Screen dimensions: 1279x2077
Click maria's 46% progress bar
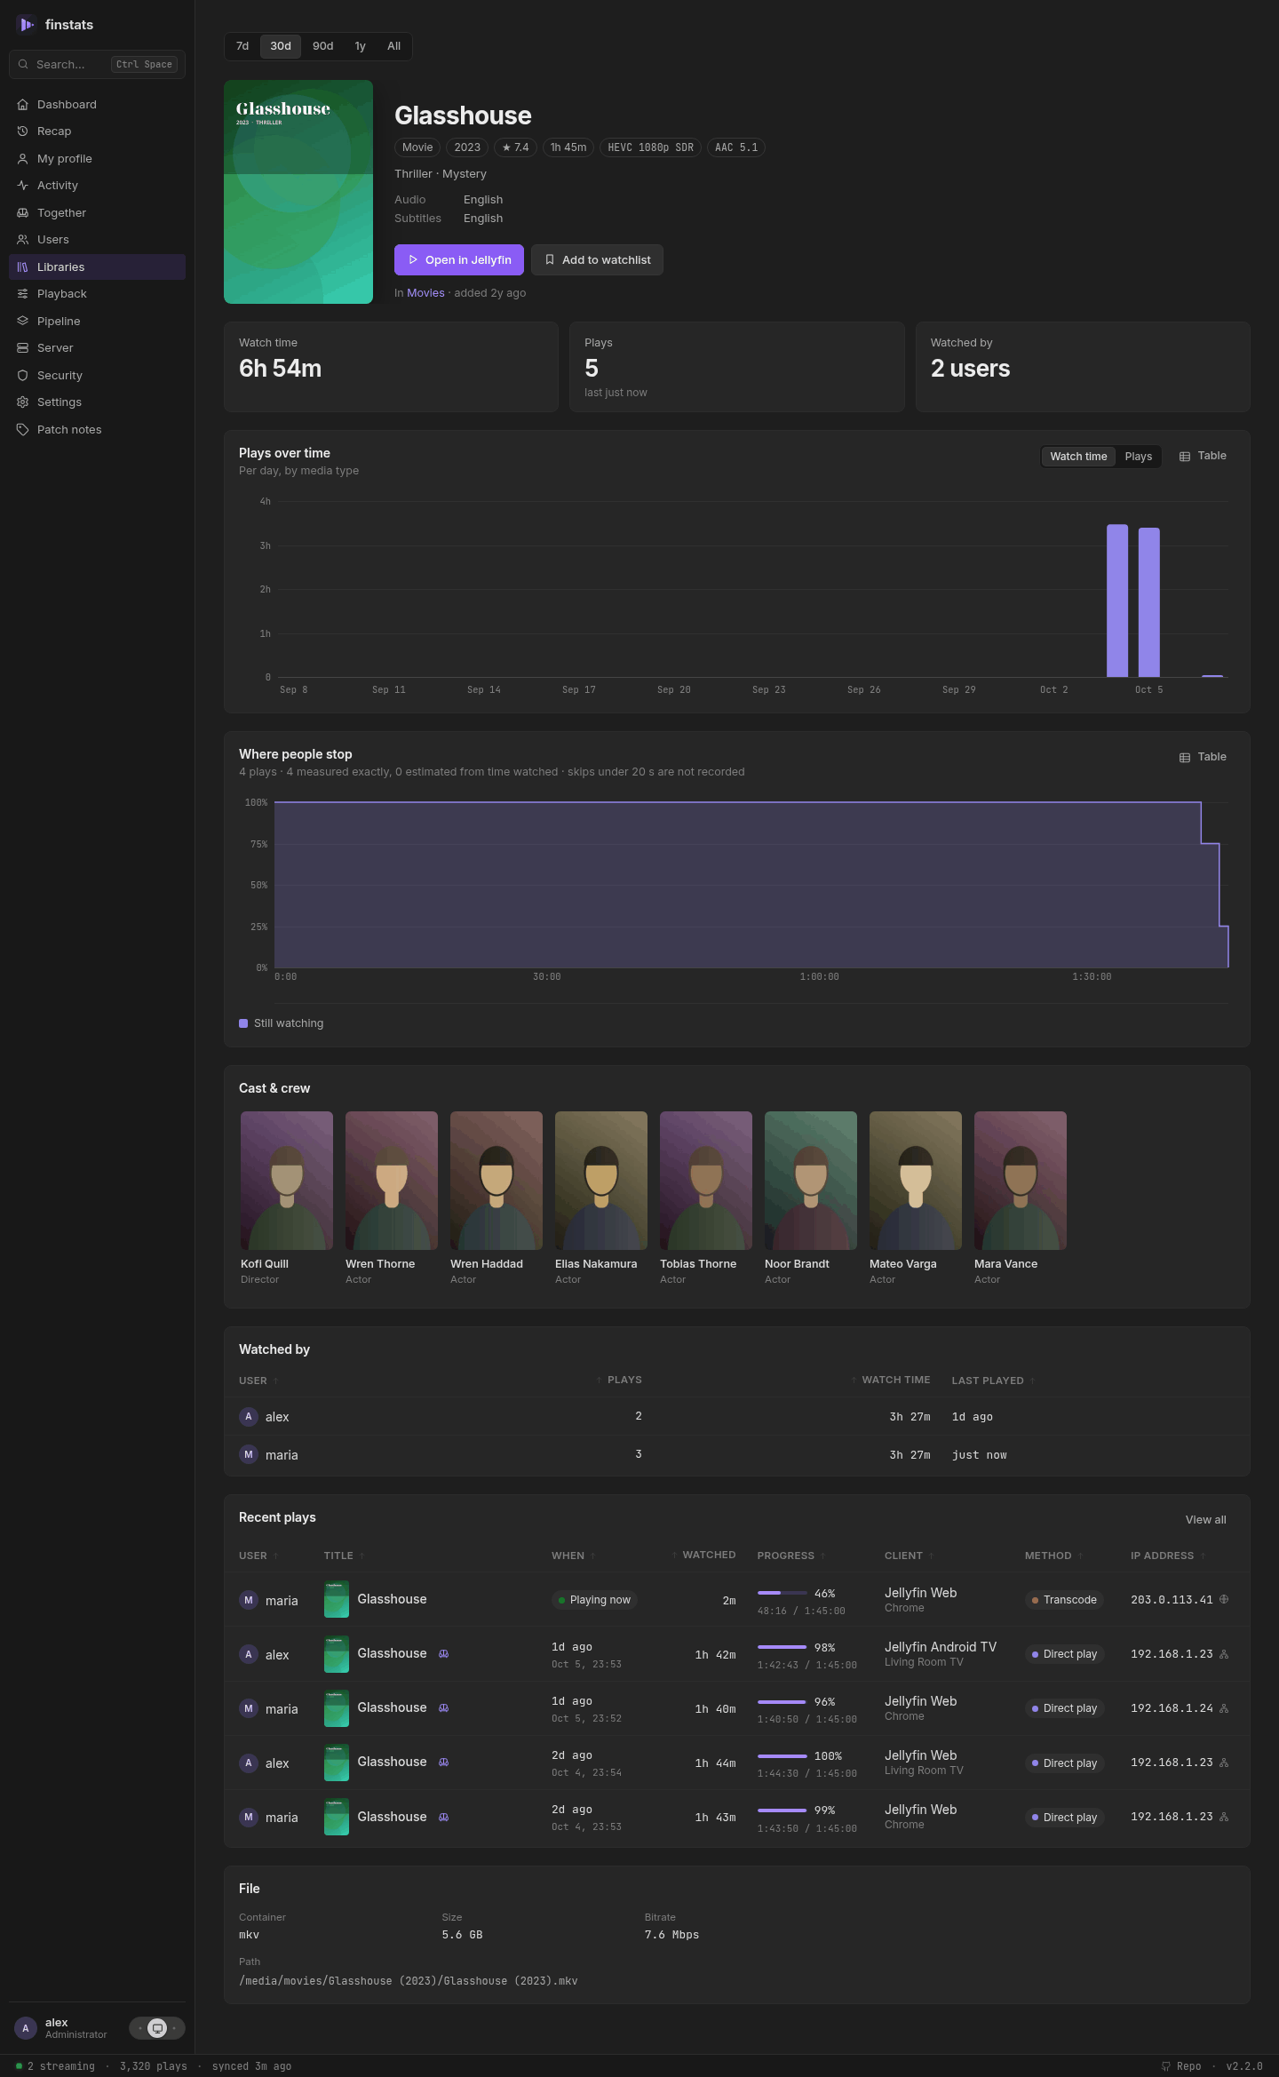coord(782,1593)
